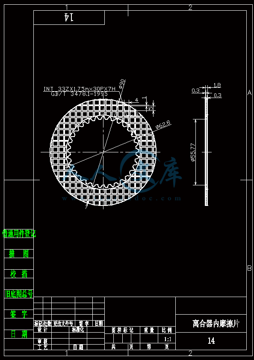Select the green 签字 label
254x360 pixels.
[19, 314]
